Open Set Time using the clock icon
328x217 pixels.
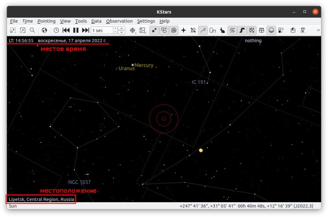(56, 30)
